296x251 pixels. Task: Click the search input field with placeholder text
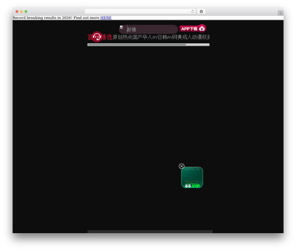point(149,29)
